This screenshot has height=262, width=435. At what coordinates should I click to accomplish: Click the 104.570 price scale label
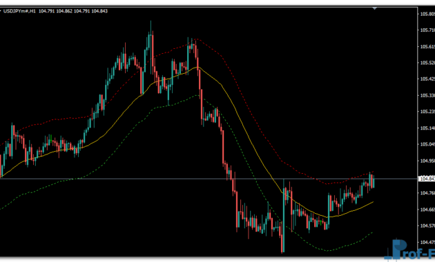pos(427,225)
